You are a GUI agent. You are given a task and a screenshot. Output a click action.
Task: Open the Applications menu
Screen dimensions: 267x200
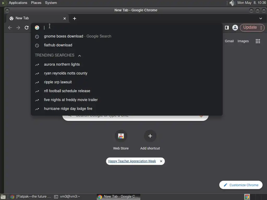tap(18, 3)
